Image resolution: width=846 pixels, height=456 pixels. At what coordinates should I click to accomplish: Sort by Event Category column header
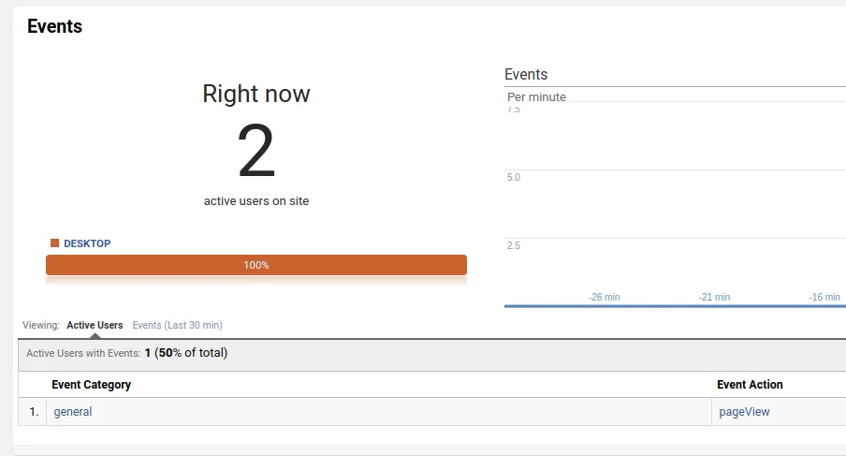pyautogui.click(x=91, y=385)
